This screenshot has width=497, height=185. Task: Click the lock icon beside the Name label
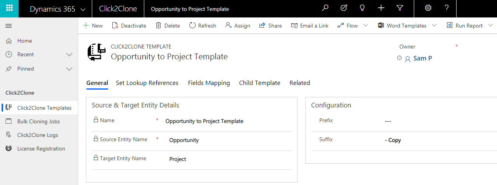coord(96,120)
